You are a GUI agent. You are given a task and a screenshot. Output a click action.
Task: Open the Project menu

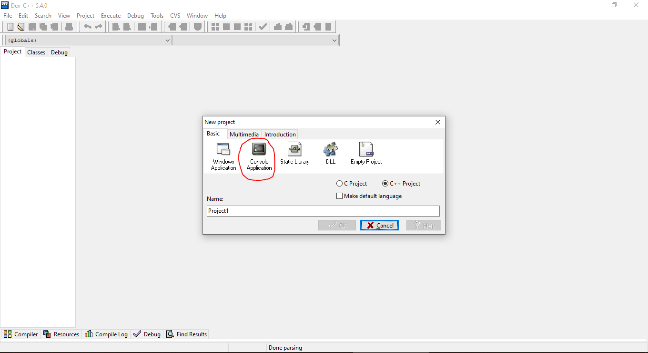click(x=86, y=16)
